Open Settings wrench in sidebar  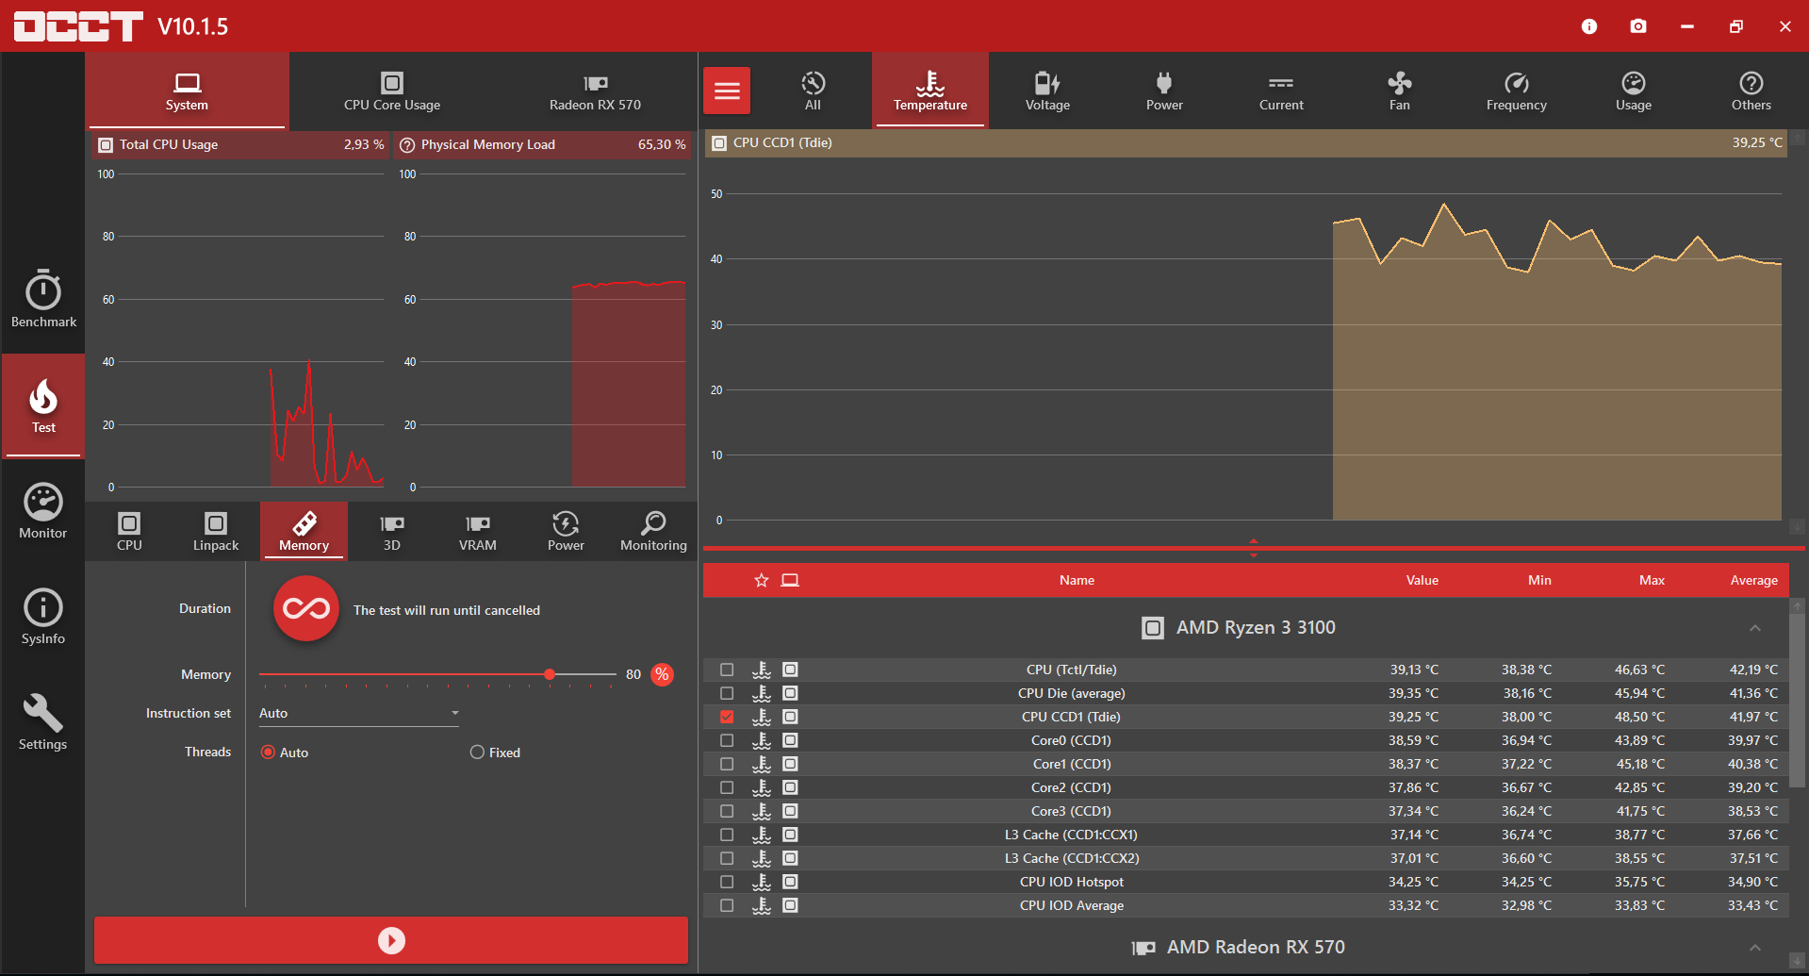point(43,722)
